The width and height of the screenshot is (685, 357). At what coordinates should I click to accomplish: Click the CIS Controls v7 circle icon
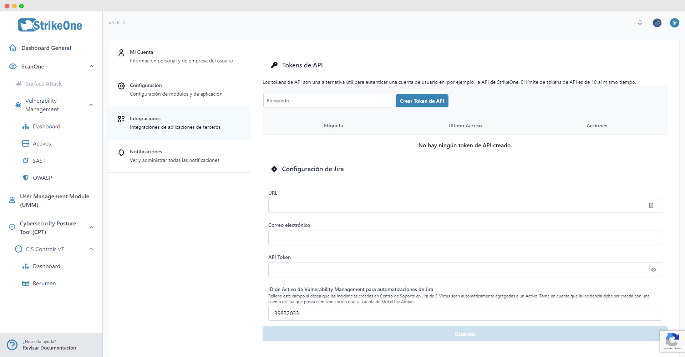pos(19,249)
